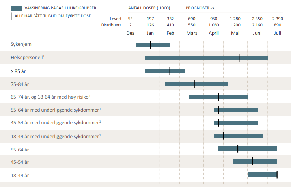Select the Sykehjem first-dose offer marker

point(150,45)
